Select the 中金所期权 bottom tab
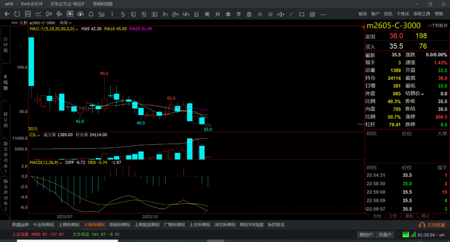The width and height of the screenshot is (450, 242). pos(44,225)
